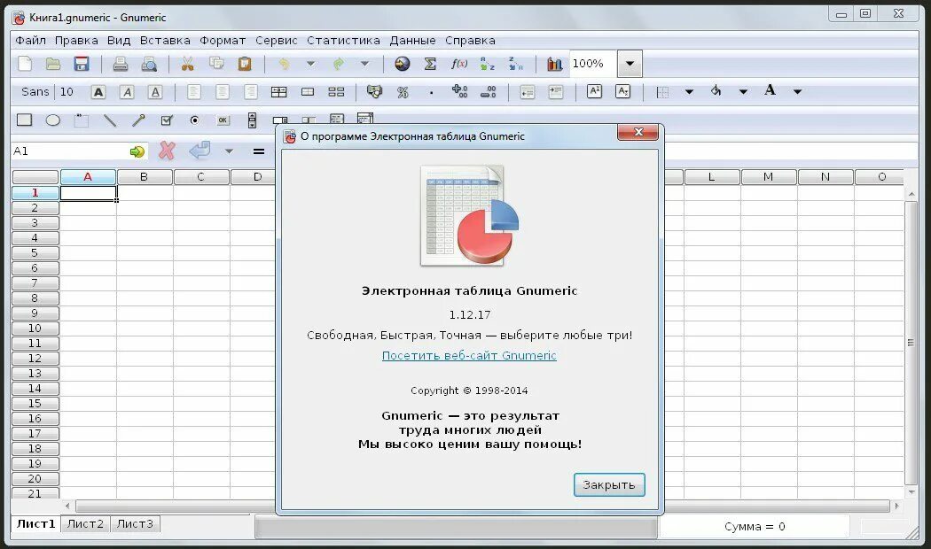Open the Правка menu

click(76, 41)
